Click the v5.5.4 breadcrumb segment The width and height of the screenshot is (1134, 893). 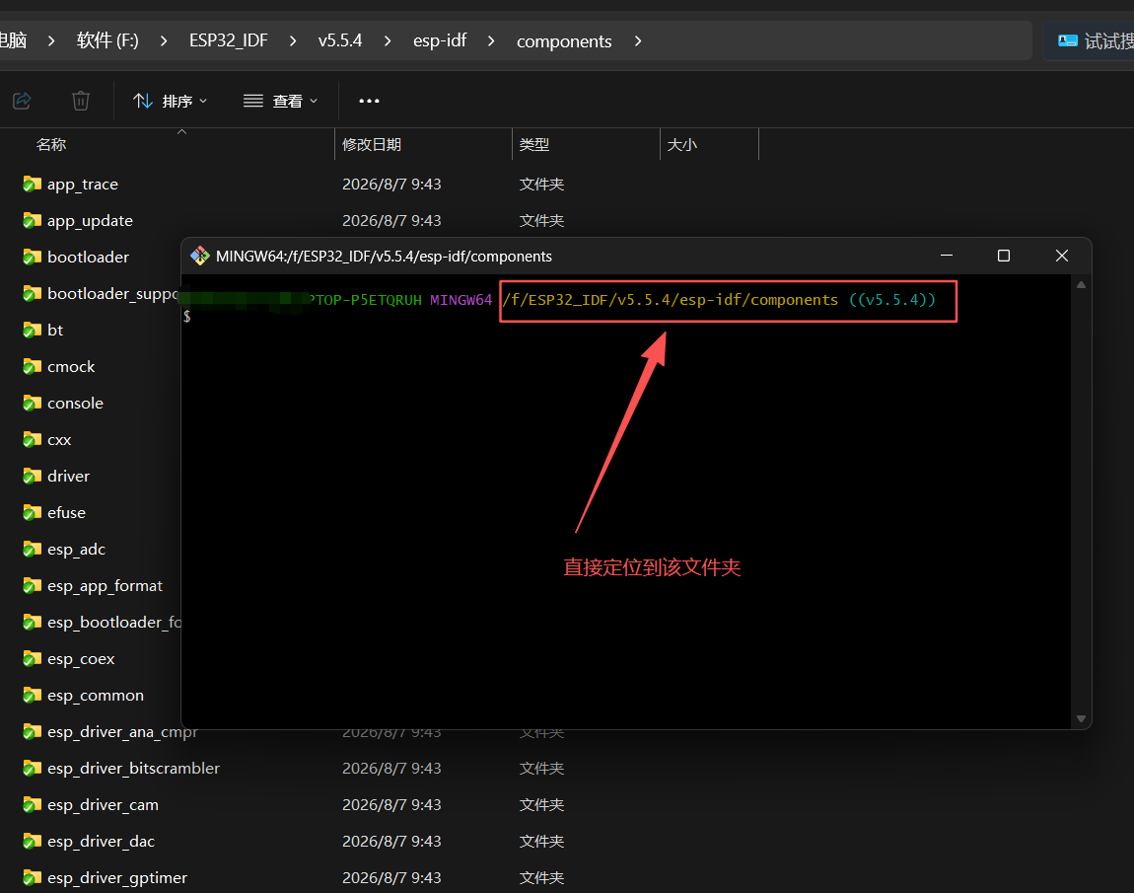340,40
